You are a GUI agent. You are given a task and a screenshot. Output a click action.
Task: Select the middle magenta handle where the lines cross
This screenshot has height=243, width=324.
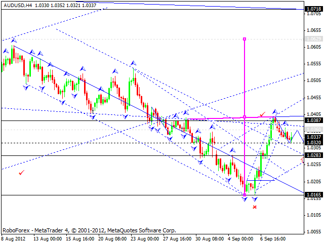245,117
